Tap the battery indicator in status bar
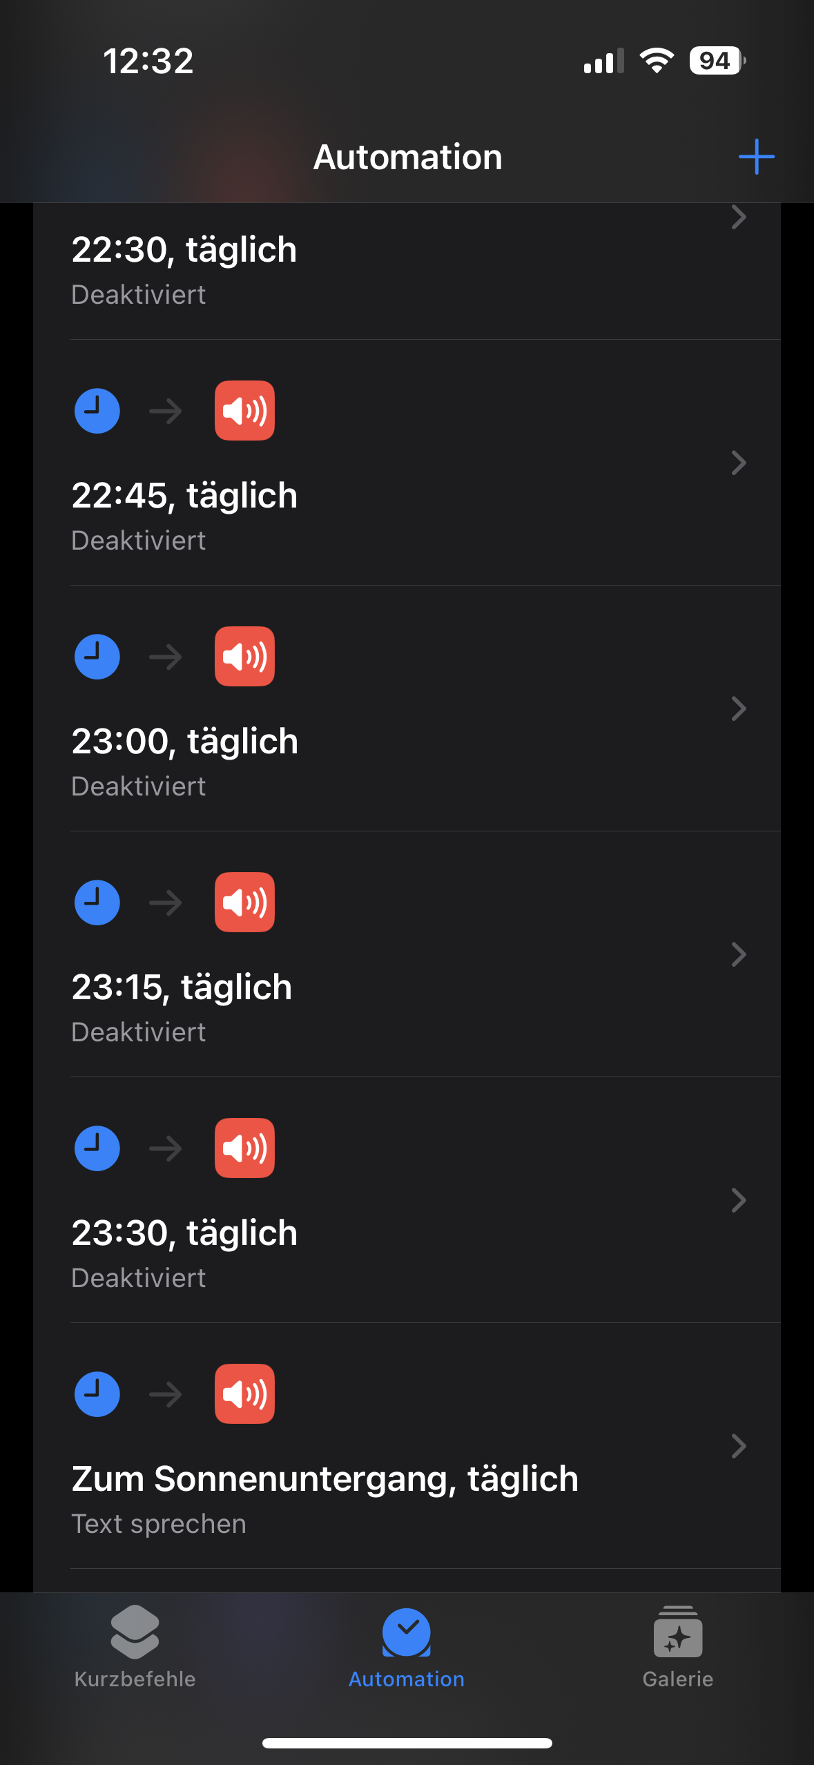The image size is (814, 1765). (x=717, y=61)
